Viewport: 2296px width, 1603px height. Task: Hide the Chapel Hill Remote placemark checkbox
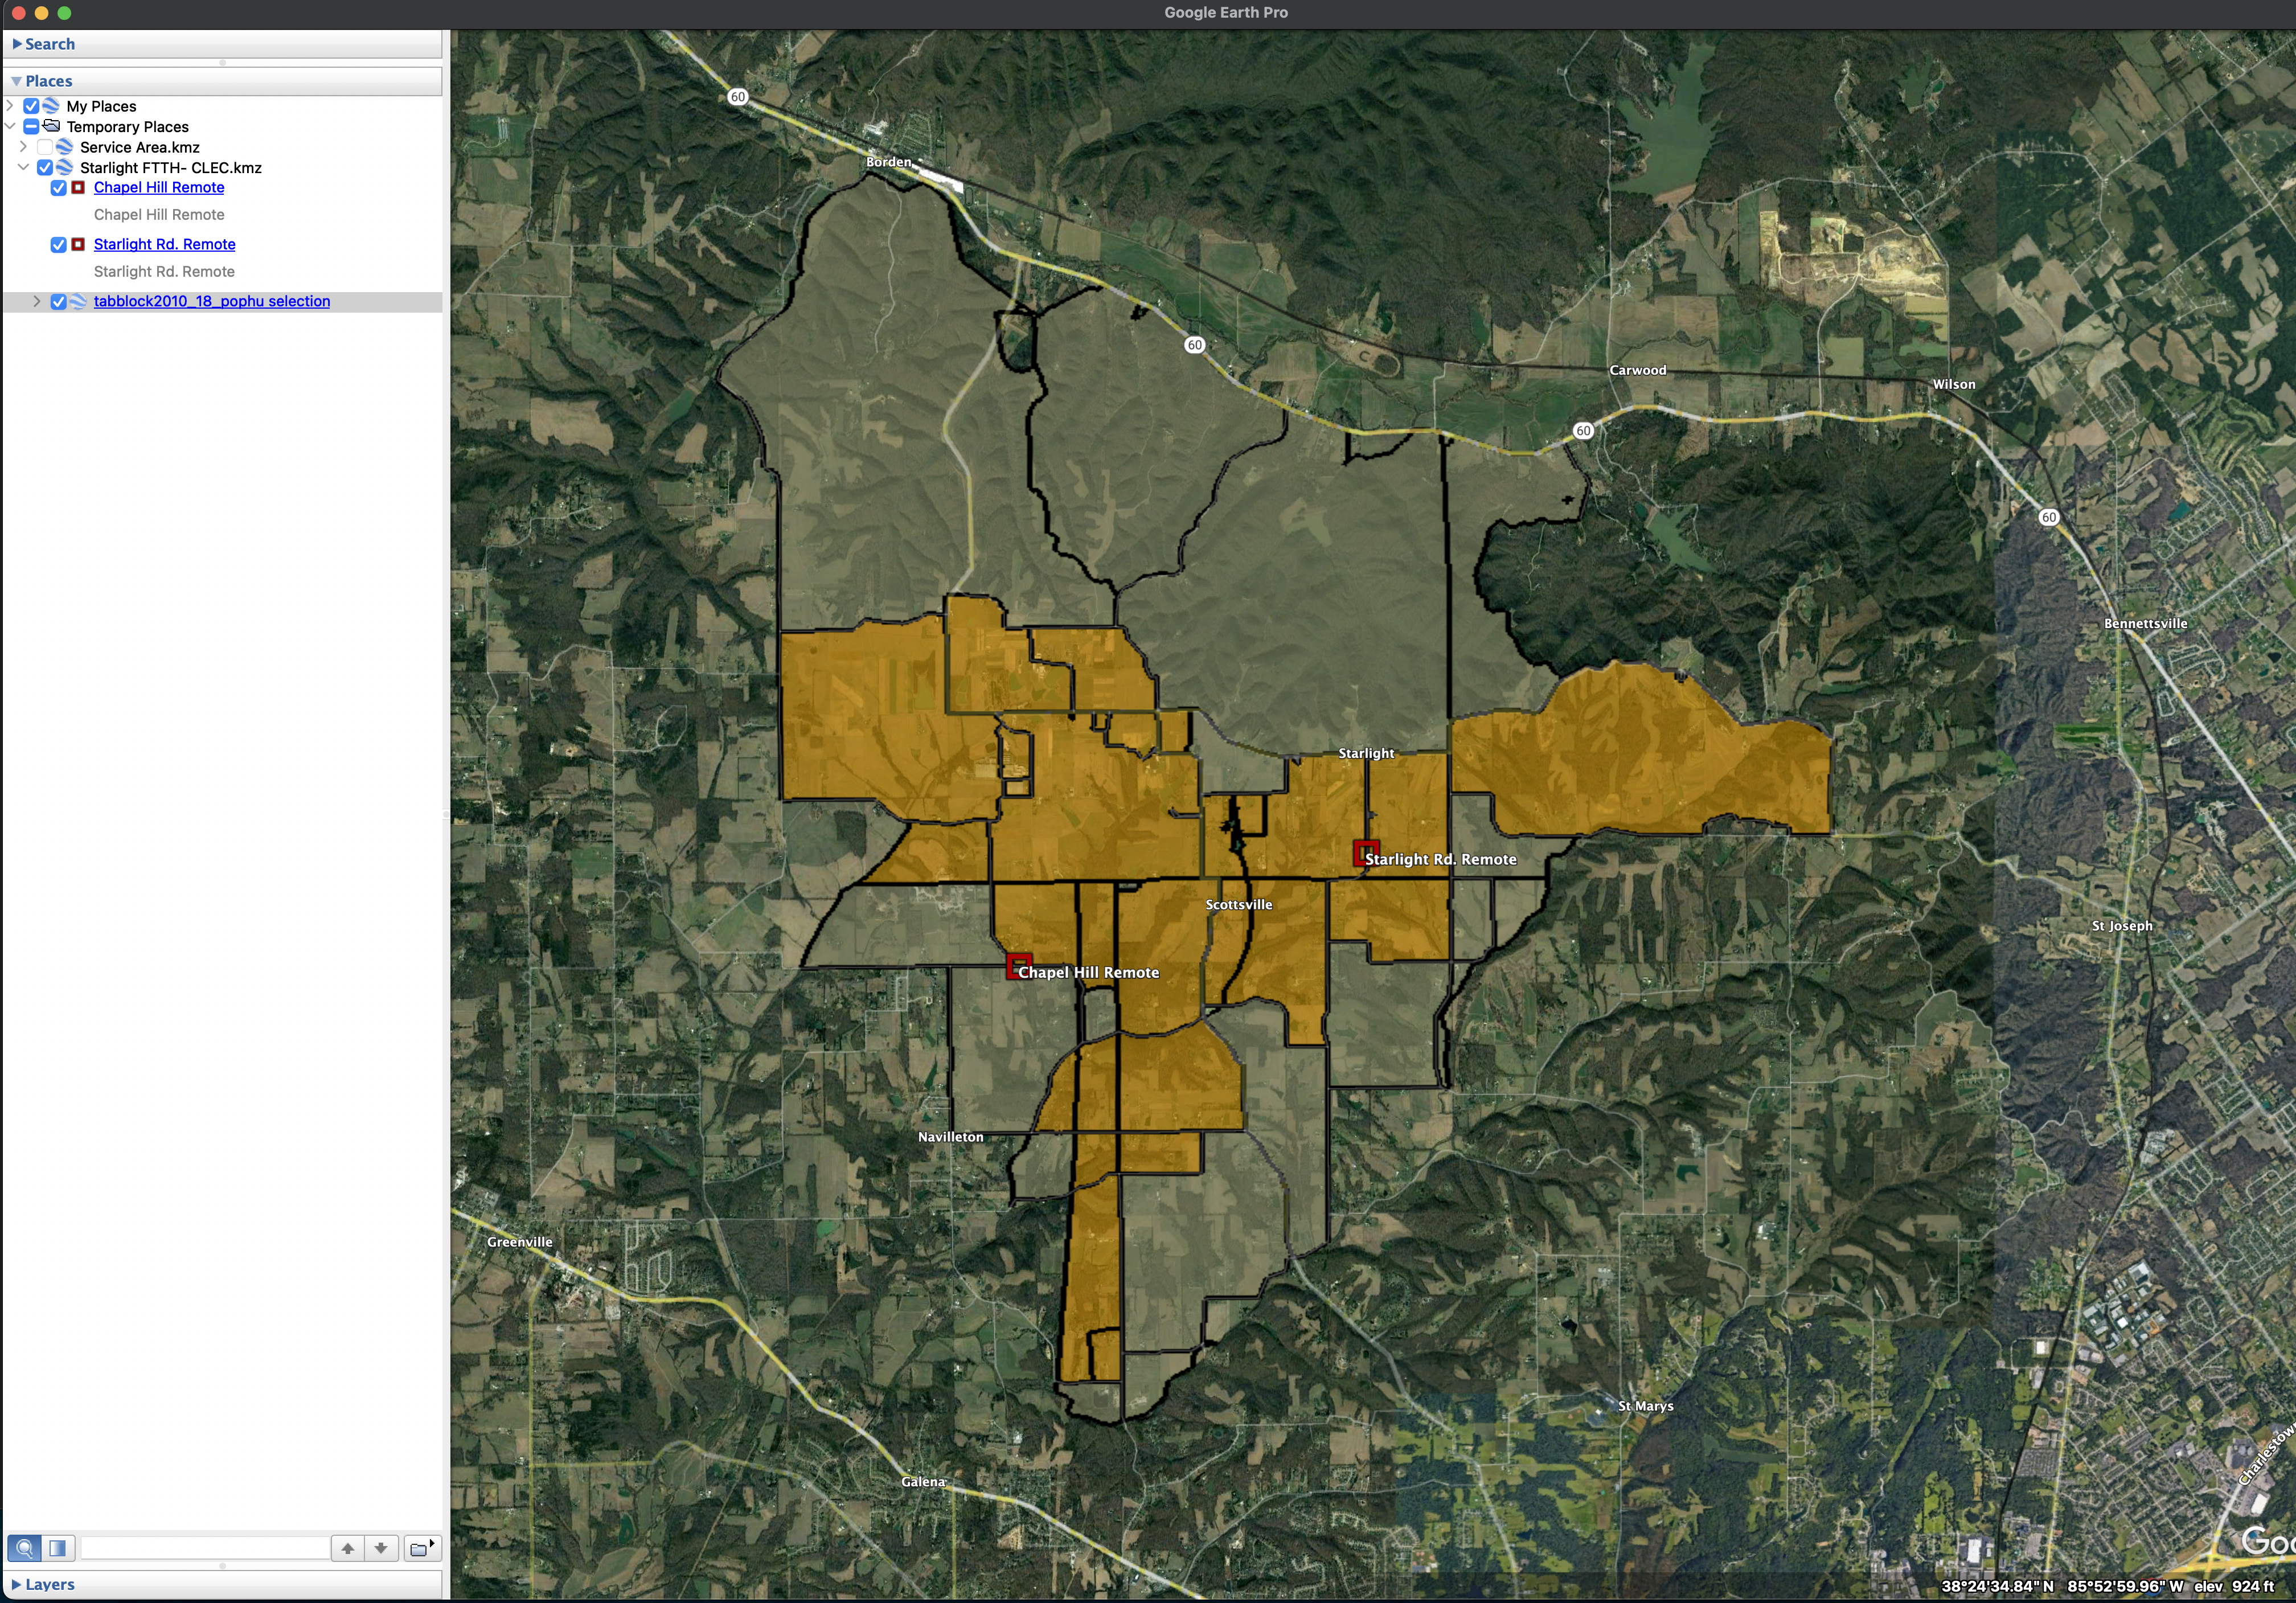(x=58, y=188)
